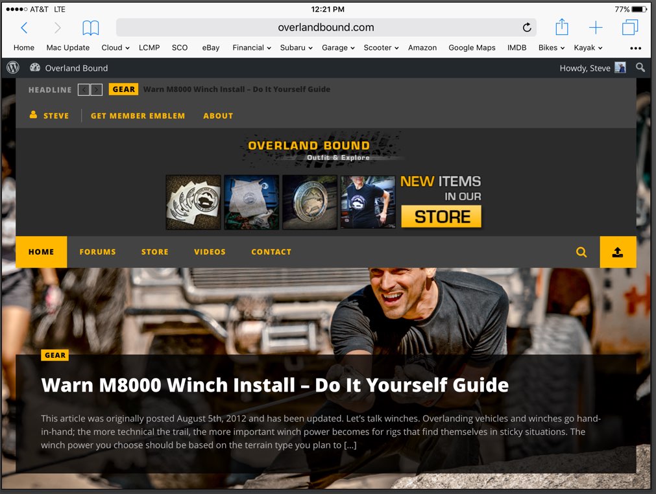This screenshot has height=494, width=656.
Task: Open the WordPress logo menu
Action: [13, 67]
